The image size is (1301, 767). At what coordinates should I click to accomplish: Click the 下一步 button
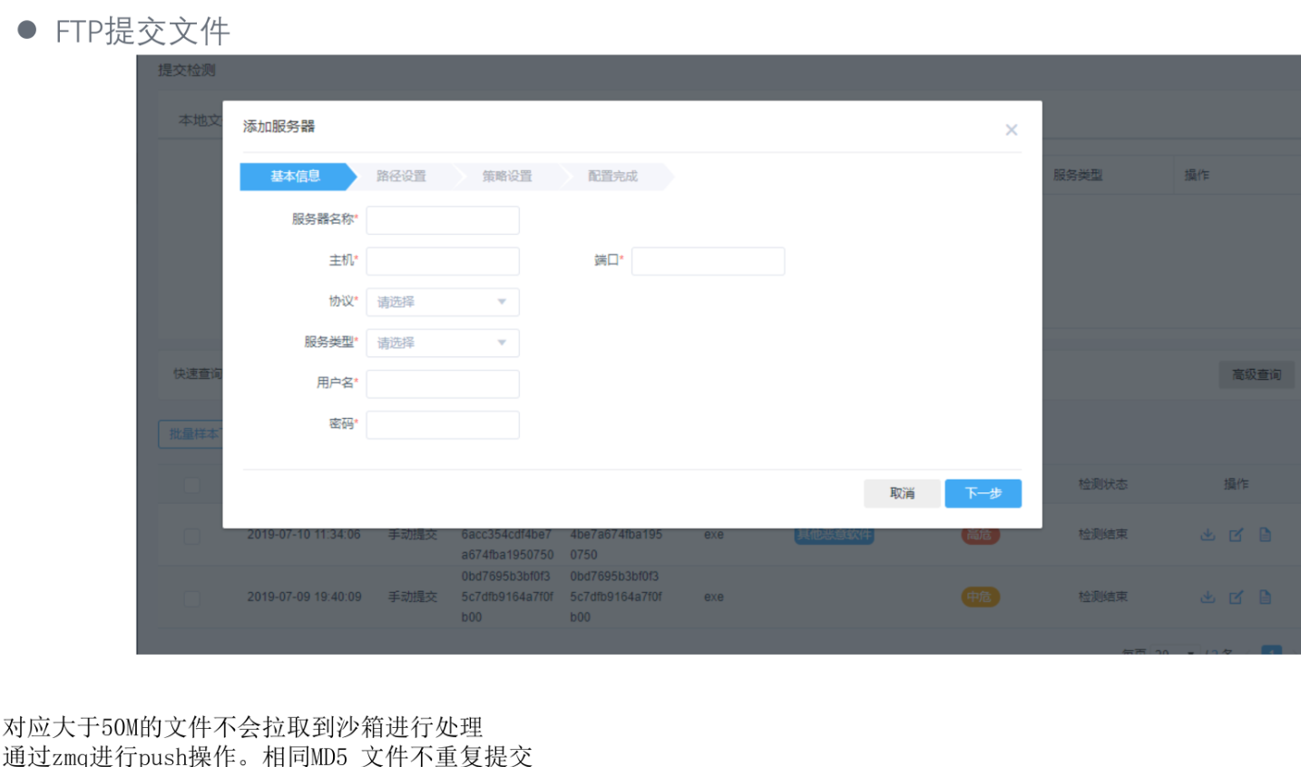(x=983, y=493)
